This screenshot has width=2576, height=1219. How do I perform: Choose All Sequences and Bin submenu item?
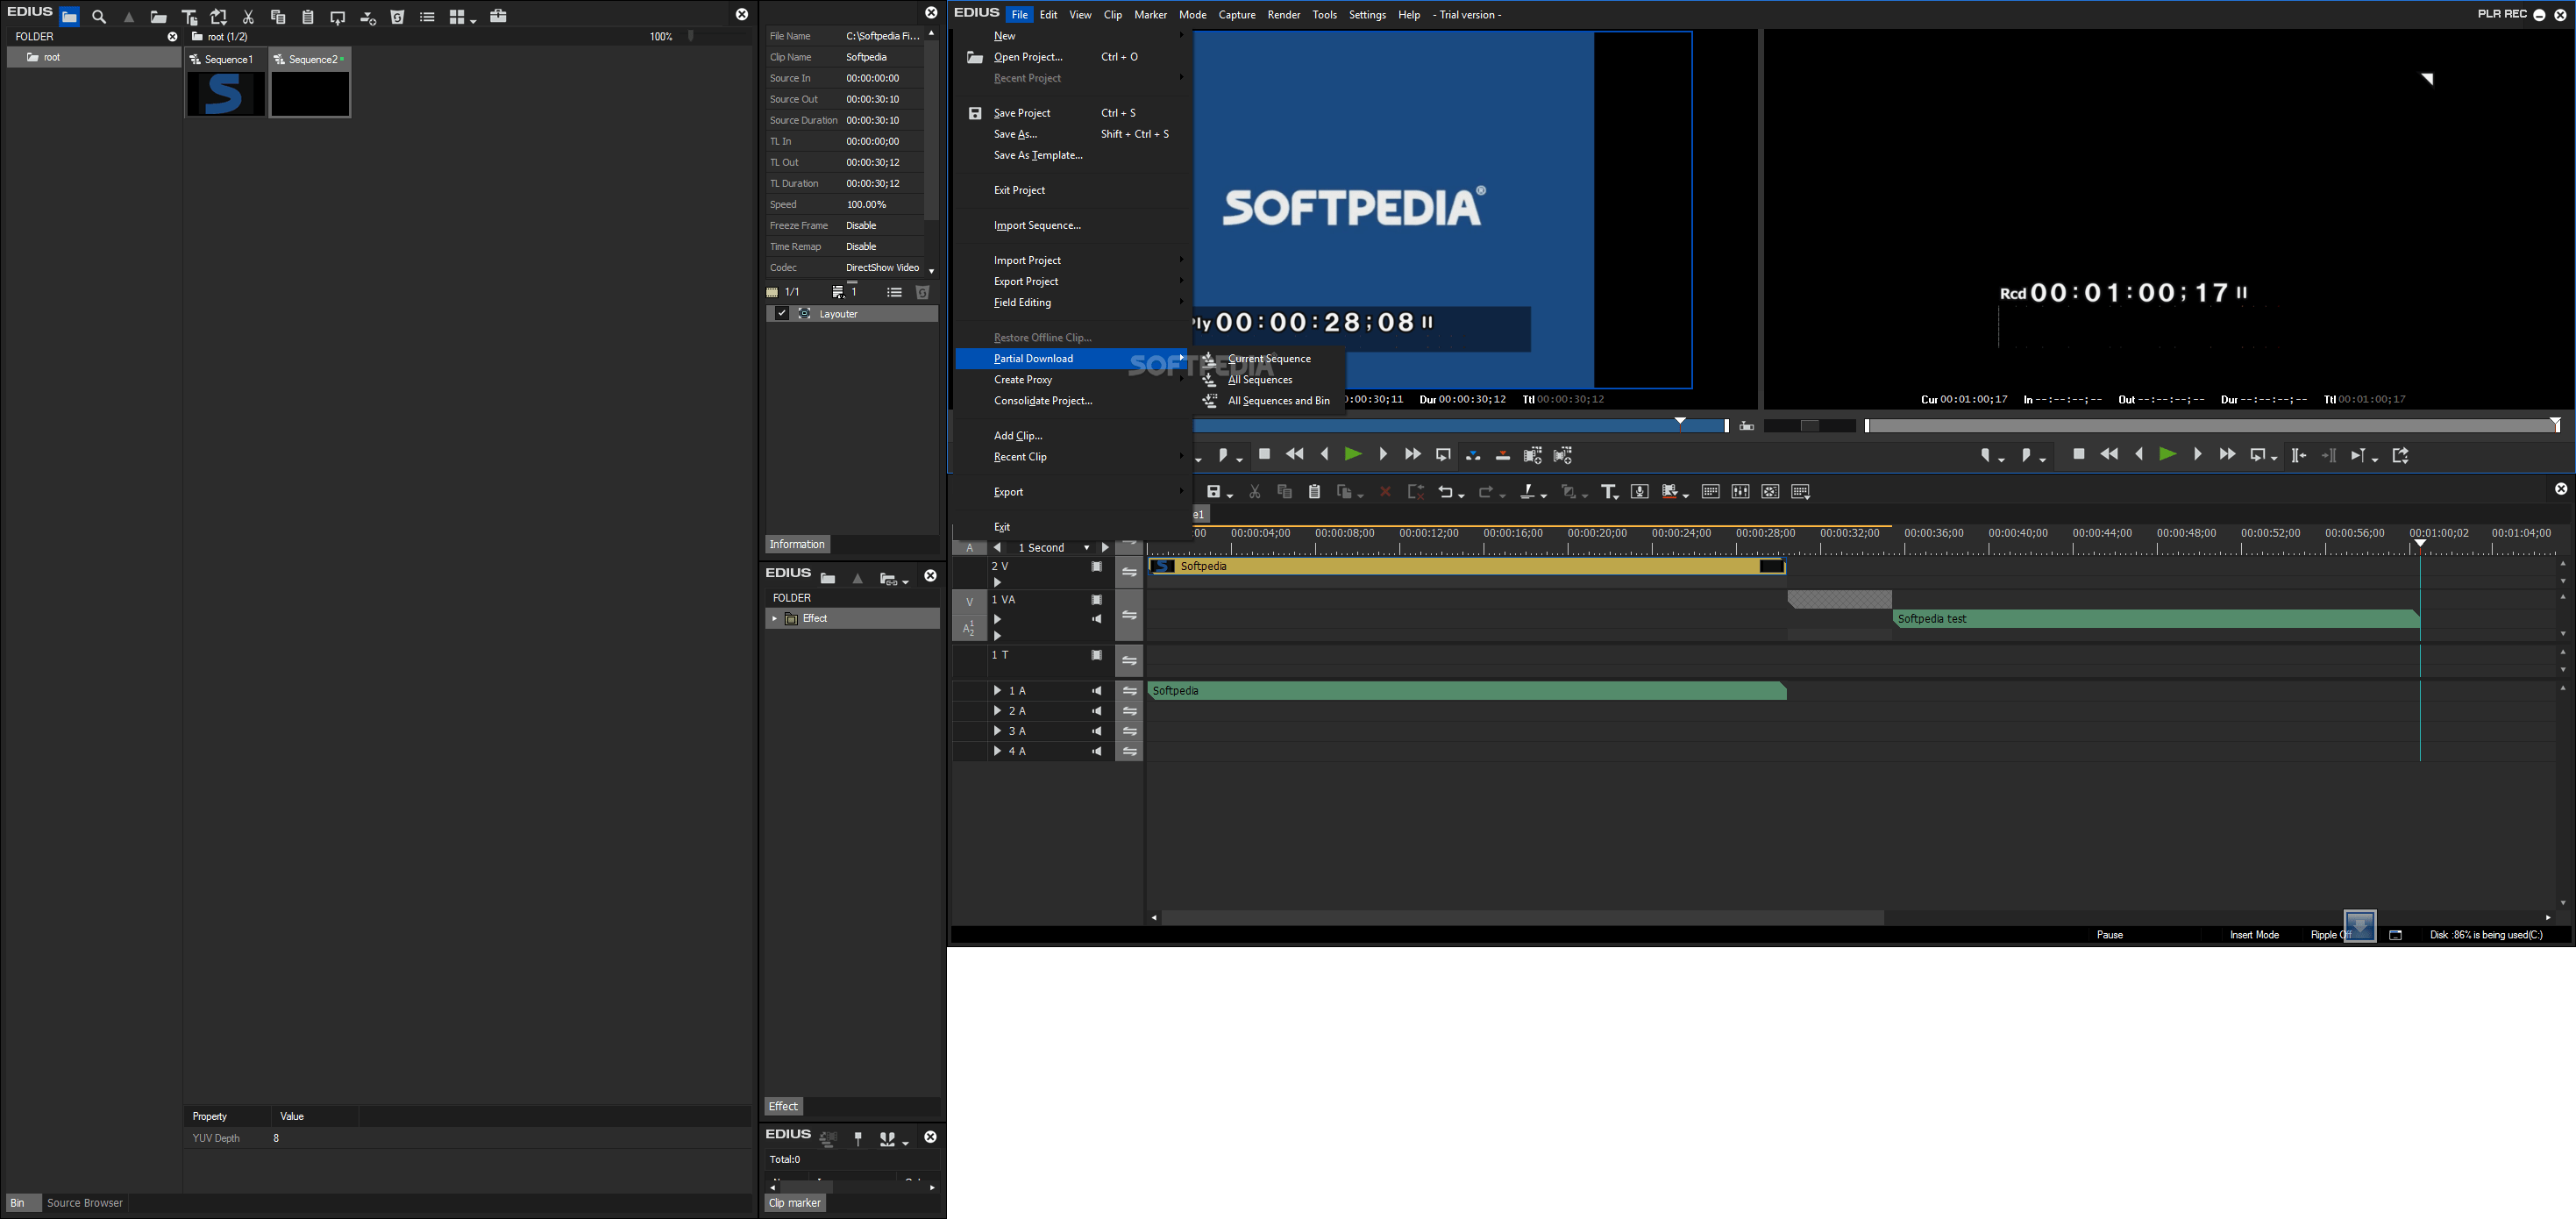1278,401
